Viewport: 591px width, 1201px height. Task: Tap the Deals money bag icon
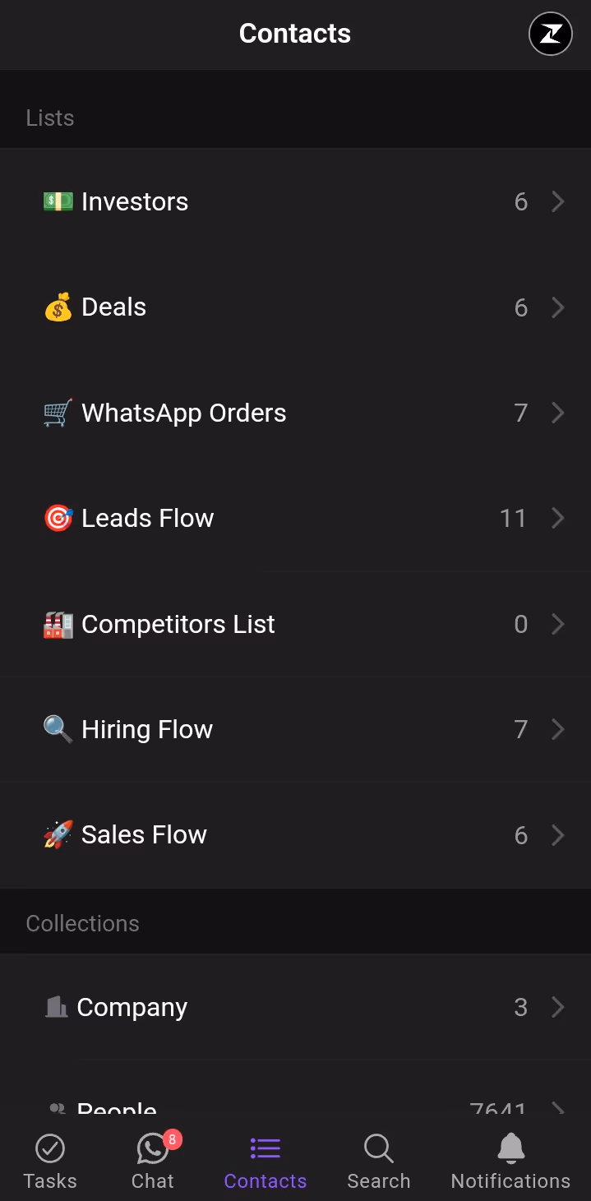[56, 307]
